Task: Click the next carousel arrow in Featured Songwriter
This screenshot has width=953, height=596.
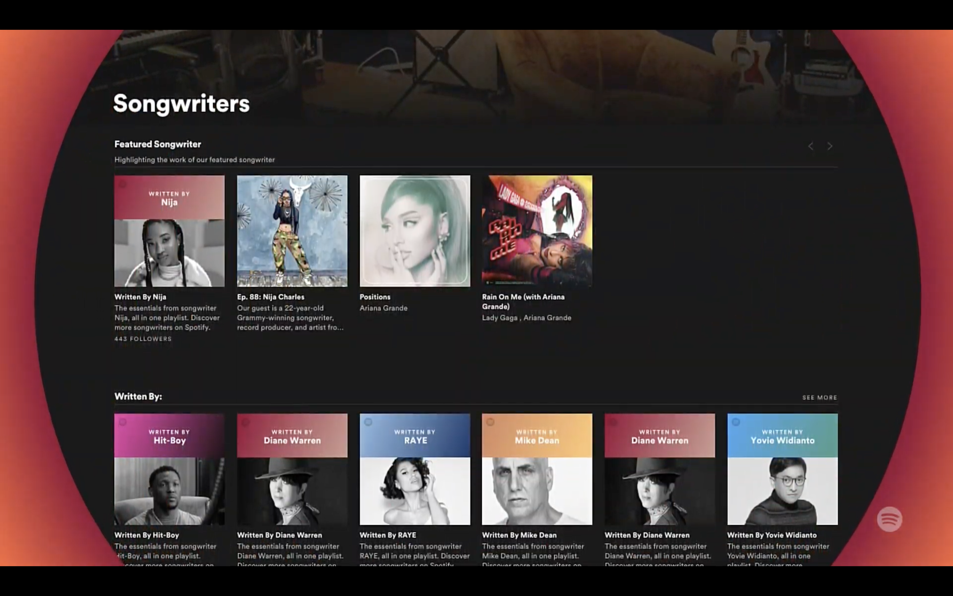Action: click(x=830, y=146)
